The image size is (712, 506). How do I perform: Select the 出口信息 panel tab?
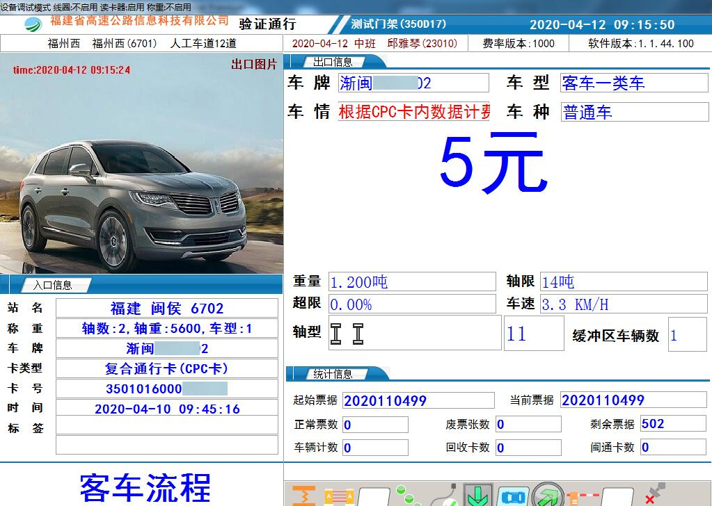(x=333, y=62)
